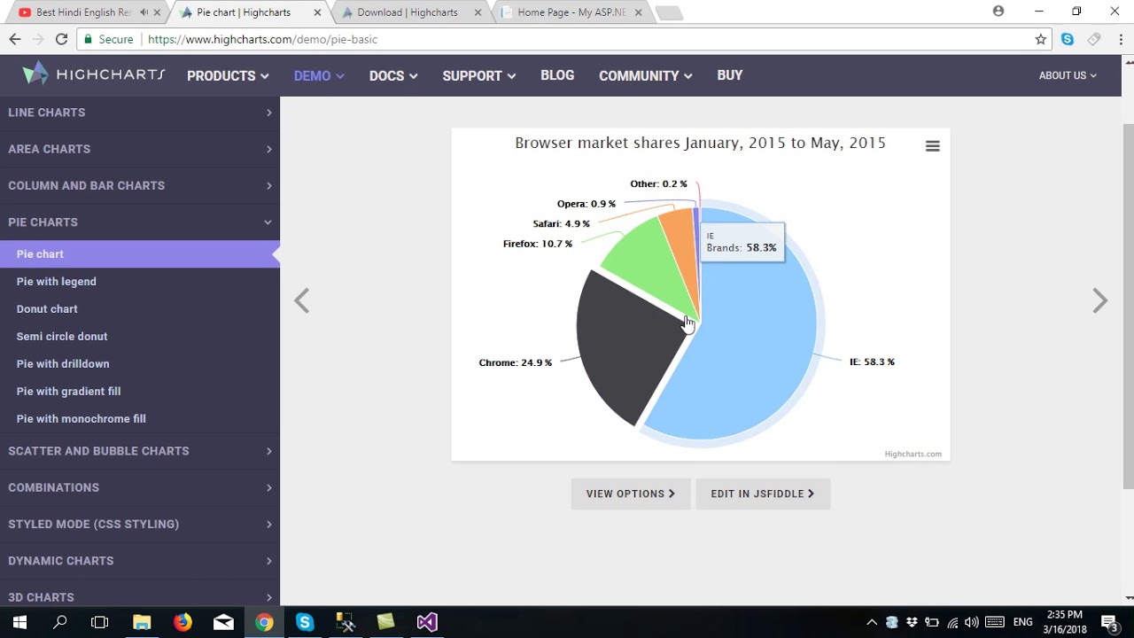
Task: Launch Firefox from the taskbar
Action: [183, 622]
